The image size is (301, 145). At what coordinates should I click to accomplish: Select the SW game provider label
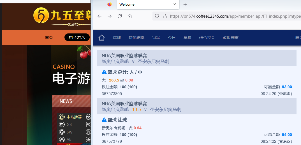coord(69,132)
